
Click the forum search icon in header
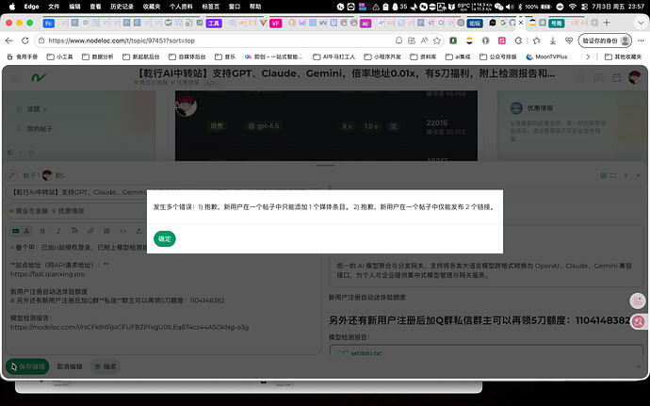tap(581, 77)
